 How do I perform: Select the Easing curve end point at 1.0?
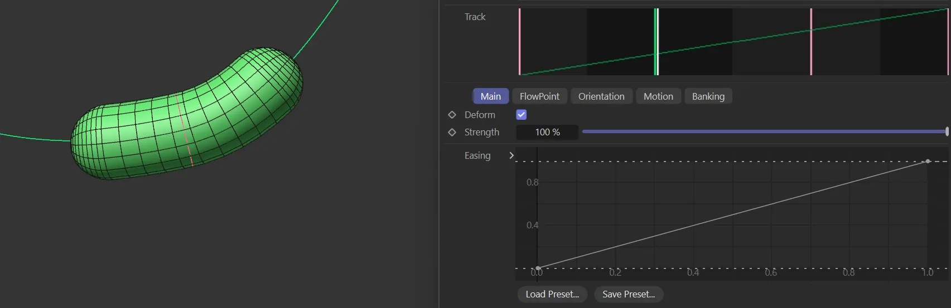(928, 162)
